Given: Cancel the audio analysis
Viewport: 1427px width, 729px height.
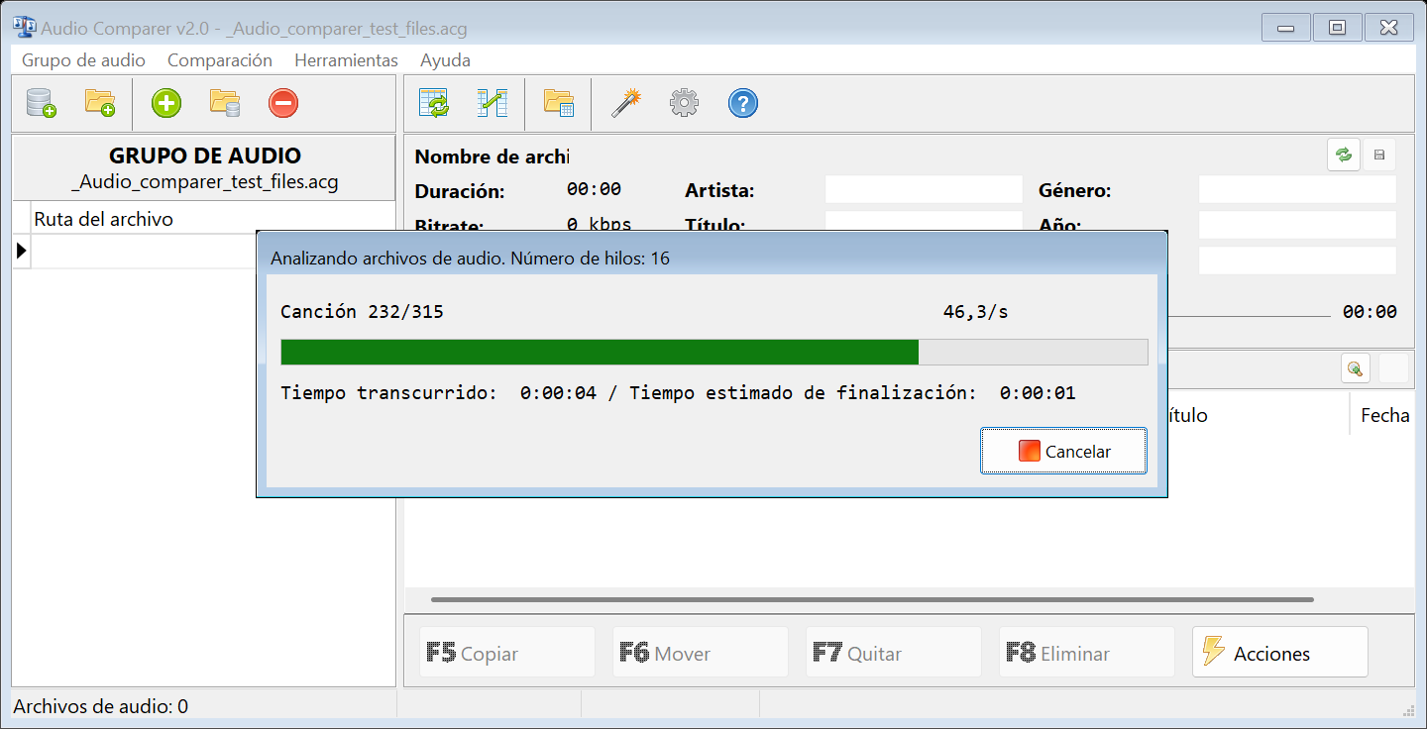Looking at the screenshot, I should [x=1063, y=452].
